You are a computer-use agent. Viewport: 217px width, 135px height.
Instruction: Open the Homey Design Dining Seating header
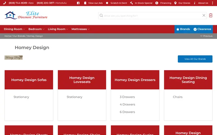point(188,80)
